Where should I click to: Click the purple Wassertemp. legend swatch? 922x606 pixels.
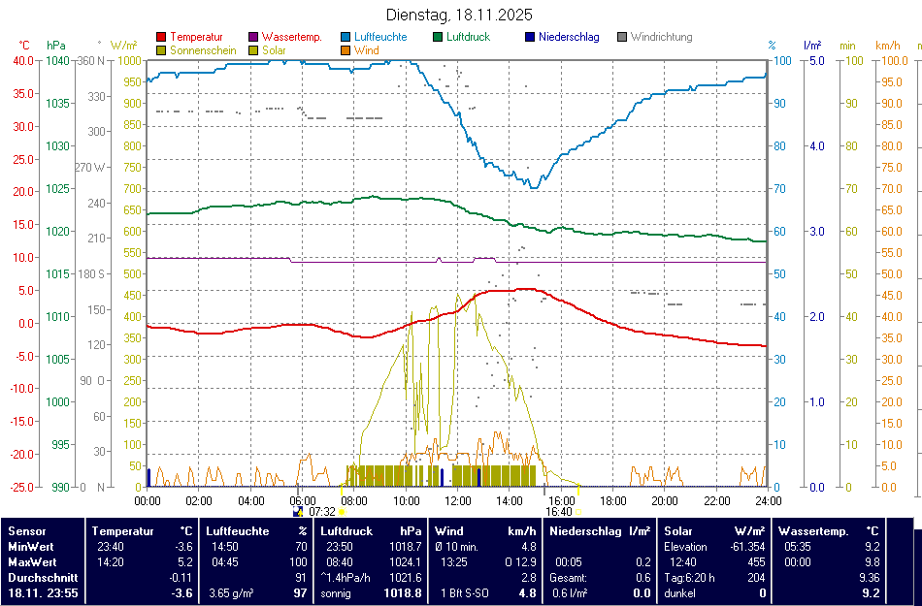253,38
